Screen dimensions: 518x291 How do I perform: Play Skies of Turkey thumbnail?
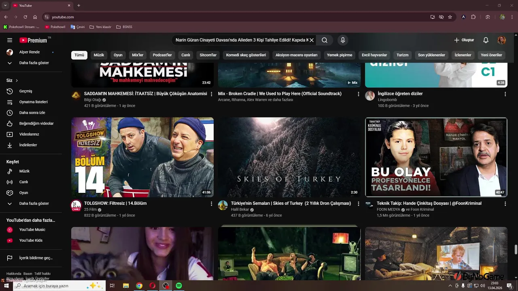(x=289, y=157)
